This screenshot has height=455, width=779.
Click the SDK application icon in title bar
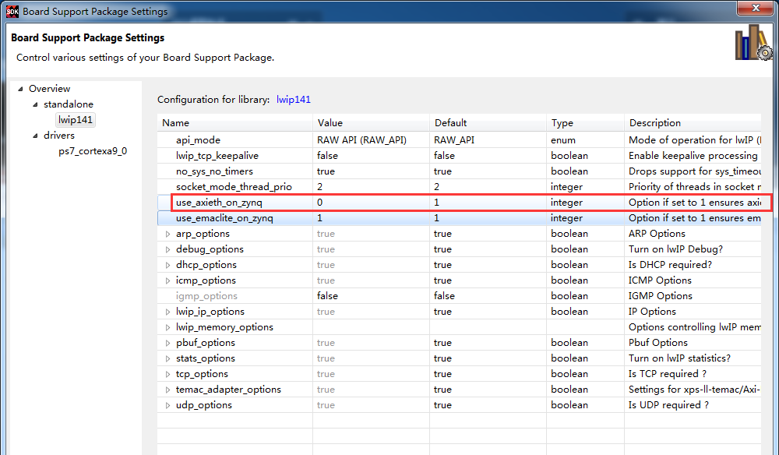pyautogui.click(x=12, y=11)
